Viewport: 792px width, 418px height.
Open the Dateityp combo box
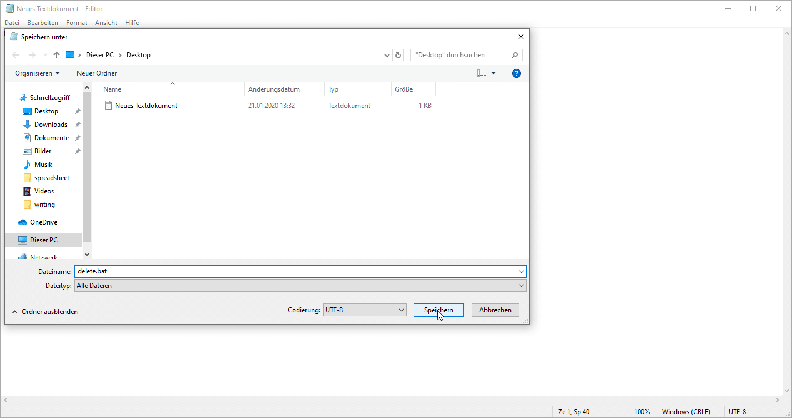point(300,286)
